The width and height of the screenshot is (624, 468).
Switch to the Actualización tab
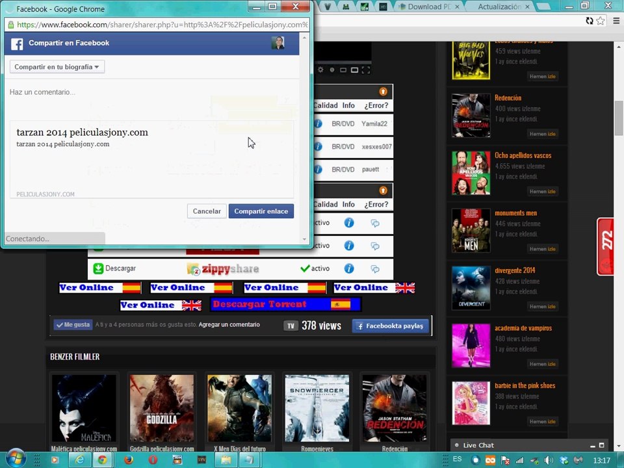(499, 6)
